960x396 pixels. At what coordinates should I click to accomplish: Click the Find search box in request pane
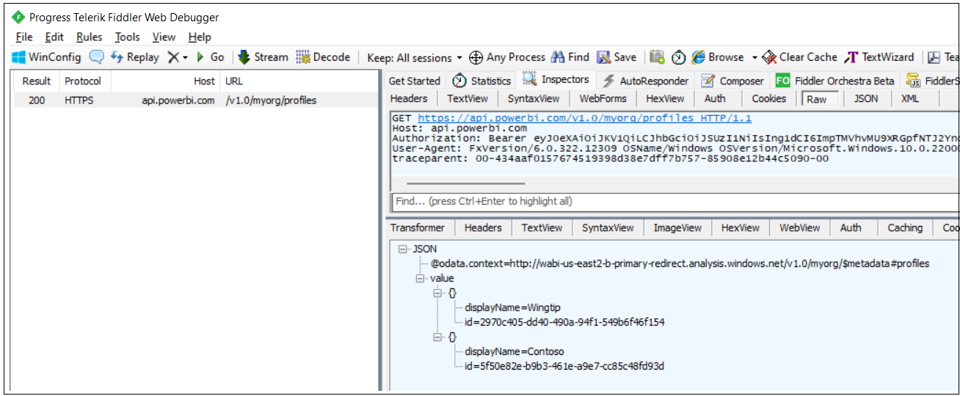pos(675,201)
